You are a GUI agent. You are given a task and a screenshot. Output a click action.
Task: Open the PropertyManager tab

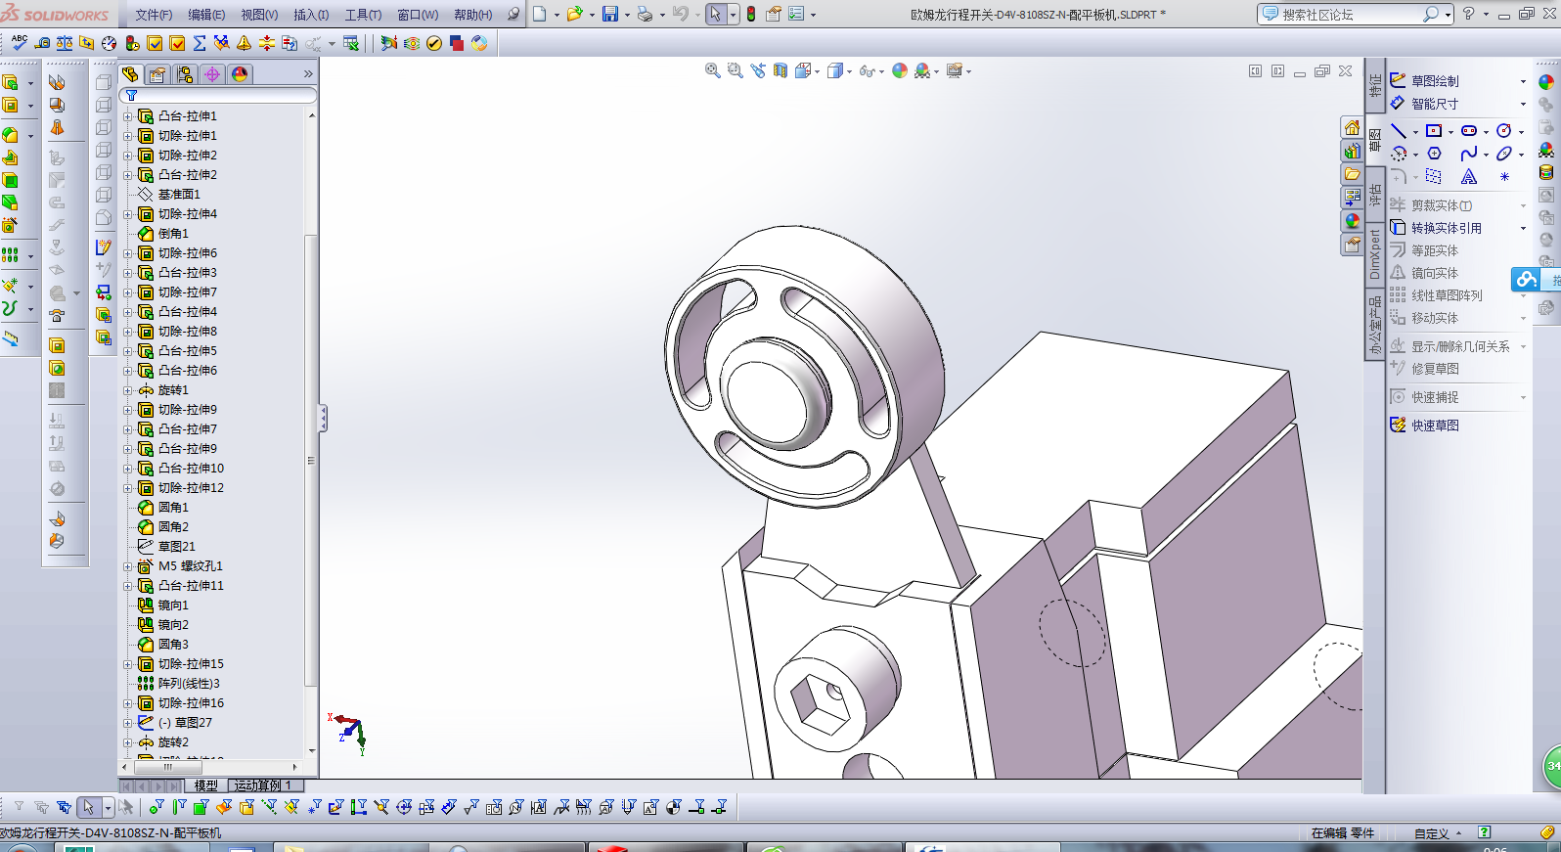(157, 74)
